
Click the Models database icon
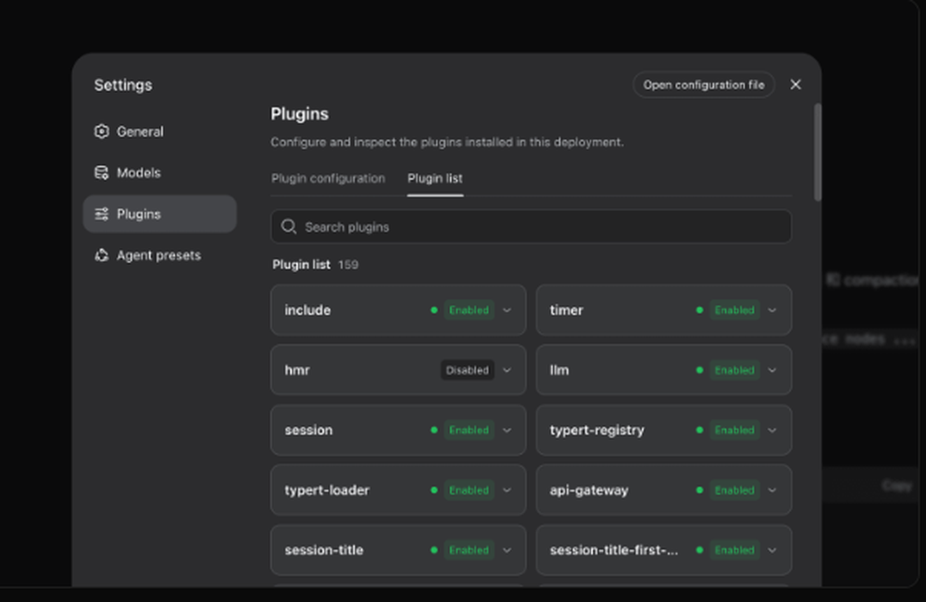click(102, 172)
